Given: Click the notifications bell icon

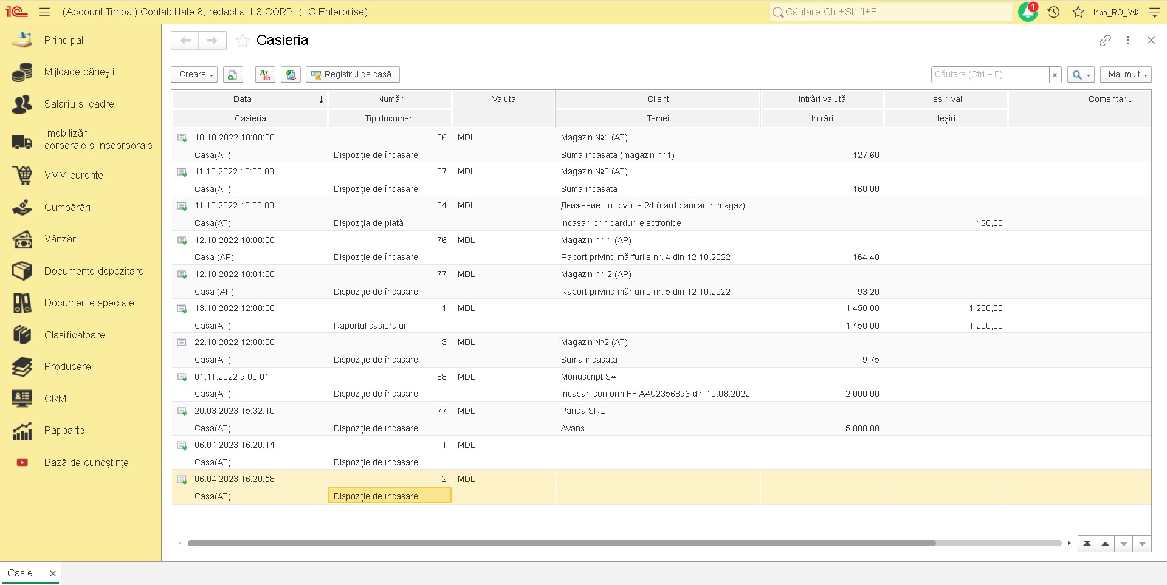Looking at the screenshot, I should pos(1028,12).
